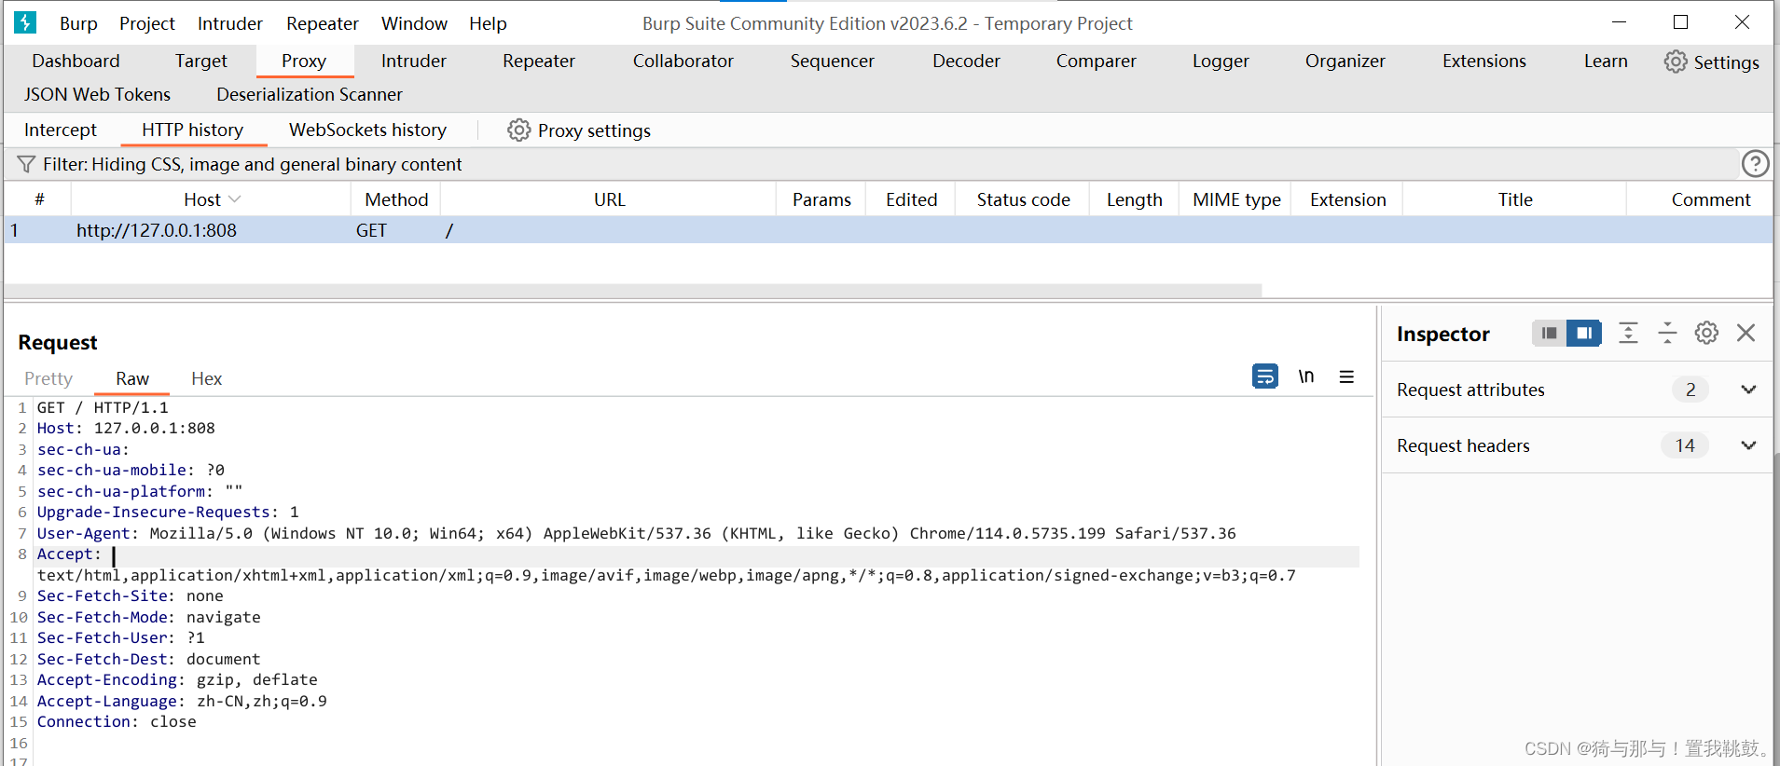Open Learn tab

coord(1606,61)
